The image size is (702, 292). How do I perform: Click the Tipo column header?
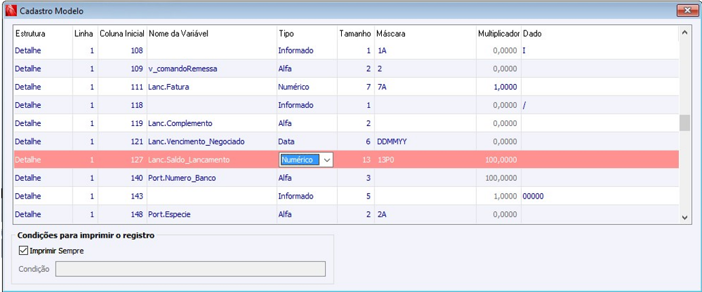pyautogui.click(x=286, y=34)
